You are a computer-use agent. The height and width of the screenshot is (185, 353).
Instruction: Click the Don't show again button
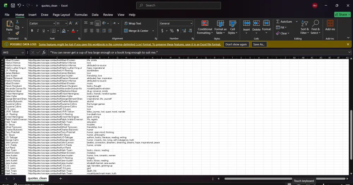[x=236, y=44]
